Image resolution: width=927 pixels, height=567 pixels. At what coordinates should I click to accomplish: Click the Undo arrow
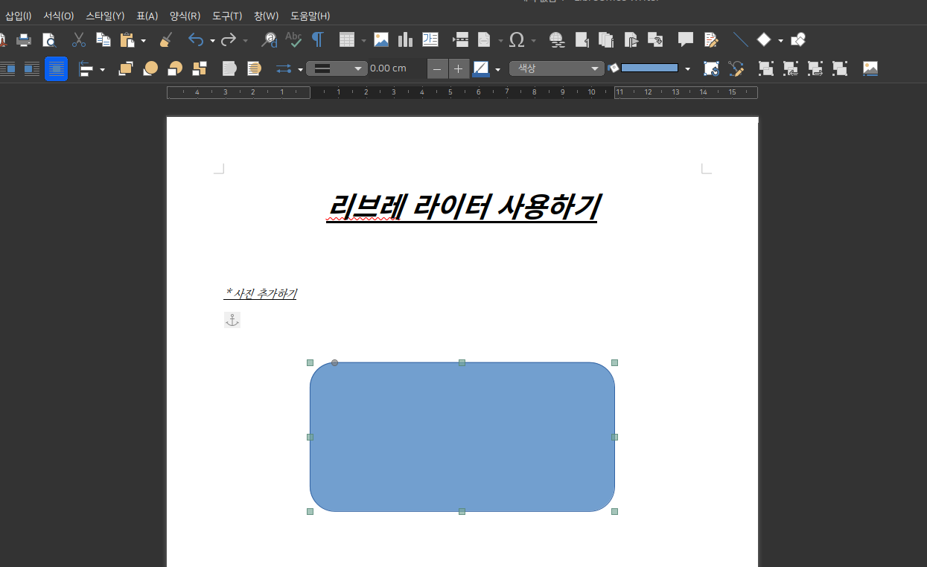coord(196,40)
